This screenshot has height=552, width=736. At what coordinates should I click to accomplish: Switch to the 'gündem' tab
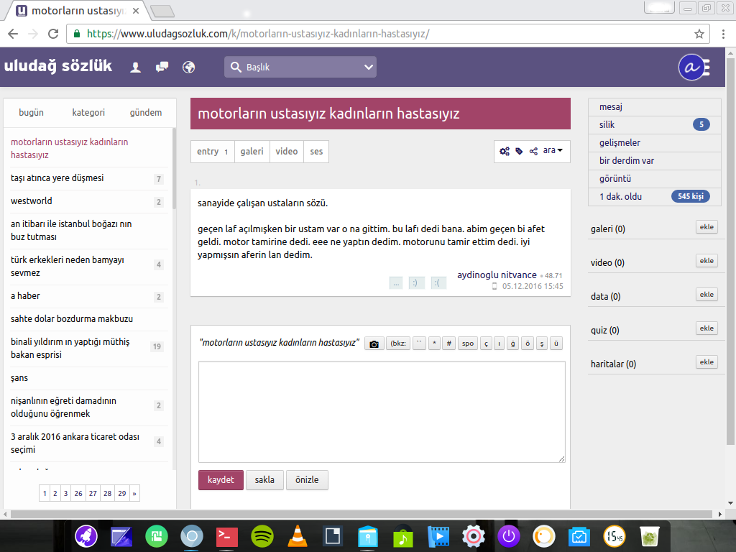[145, 113]
